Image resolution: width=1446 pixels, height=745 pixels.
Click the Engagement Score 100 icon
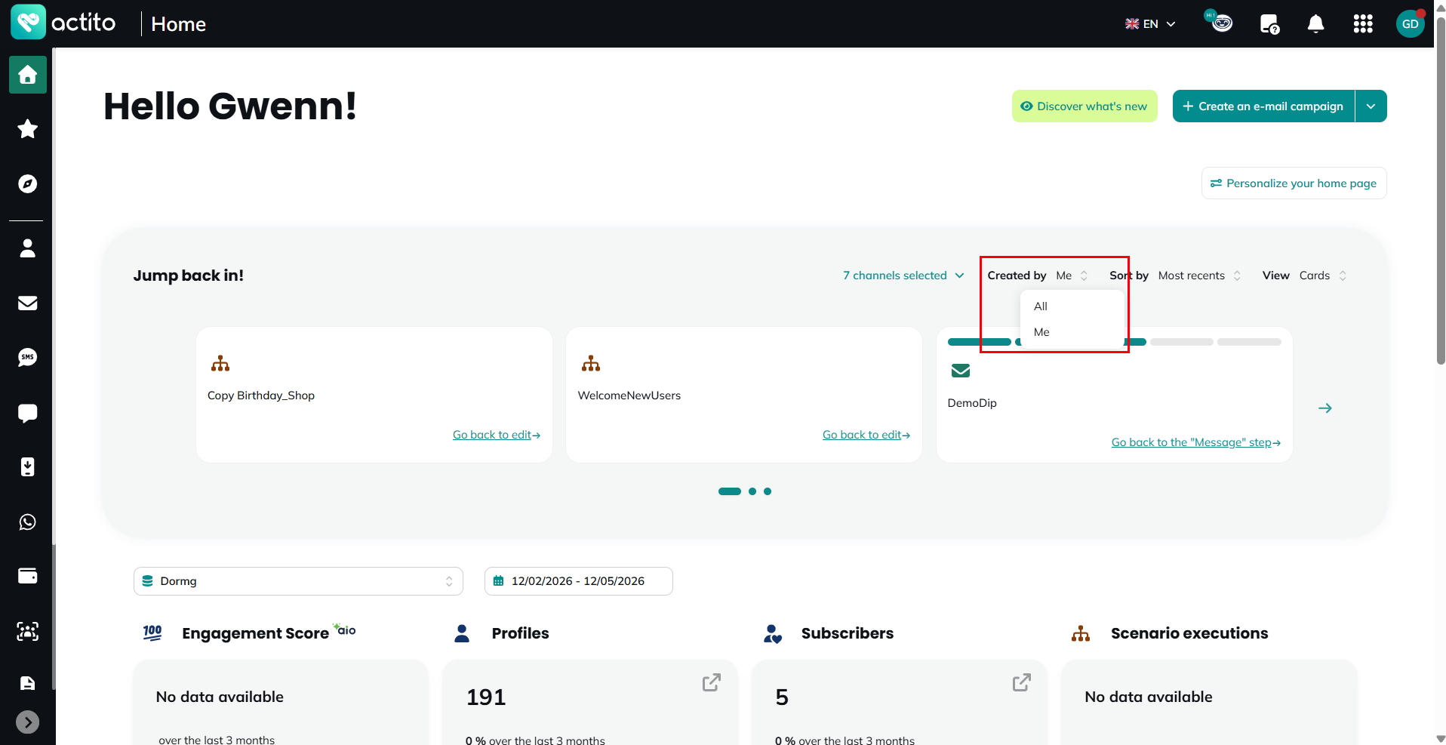coord(152,633)
